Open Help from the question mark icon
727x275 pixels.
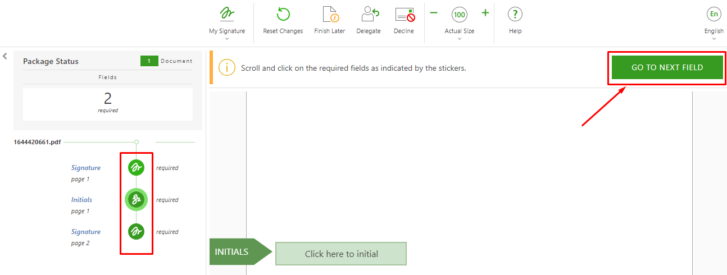pyautogui.click(x=515, y=14)
